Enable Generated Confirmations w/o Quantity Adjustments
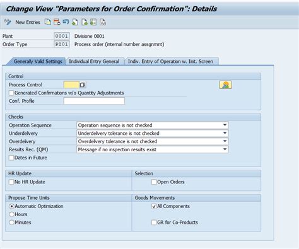This screenshot has width=299, height=249. pyautogui.click(x=11, y=93)
